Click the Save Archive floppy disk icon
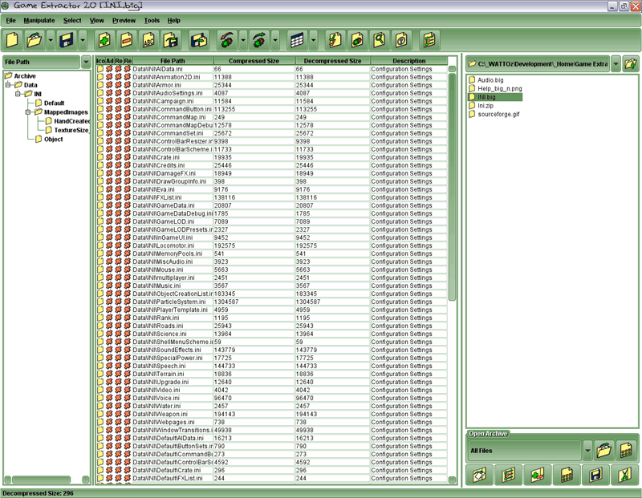The height and width of the screenshot is (498, 642). [x=67, y=39]
